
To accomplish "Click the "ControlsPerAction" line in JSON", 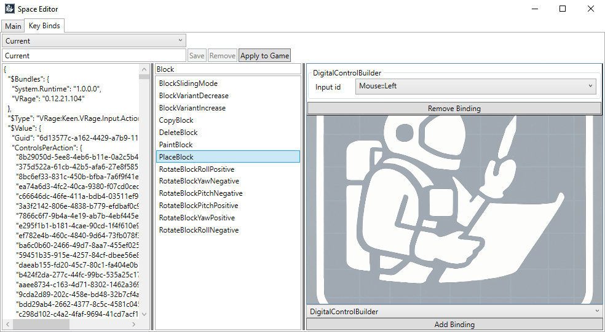I will [47, 148].
